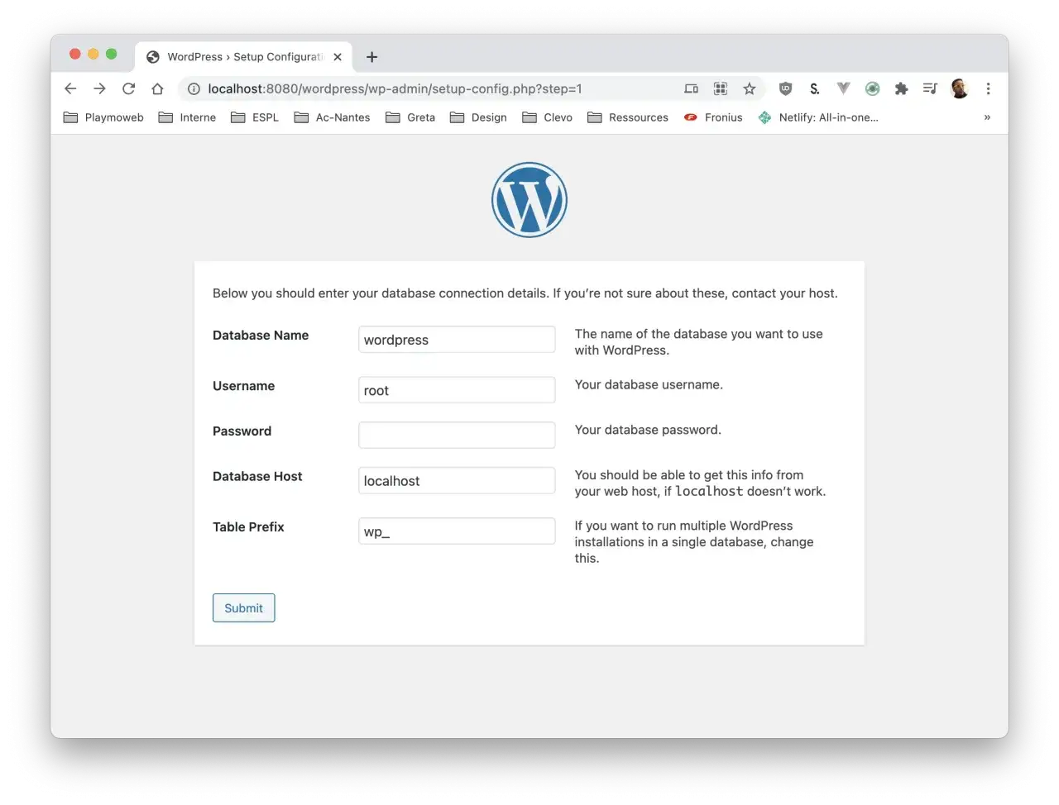
Task: Open the Vue devtools extension icon
Action: 843,88
